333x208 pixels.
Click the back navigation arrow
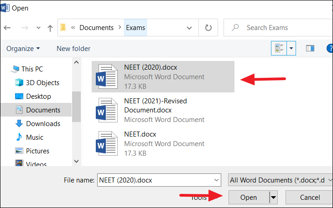click(7, 28)
